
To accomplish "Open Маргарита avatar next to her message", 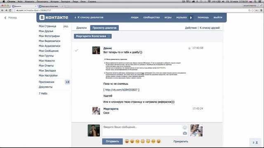I will coord(96,111).
